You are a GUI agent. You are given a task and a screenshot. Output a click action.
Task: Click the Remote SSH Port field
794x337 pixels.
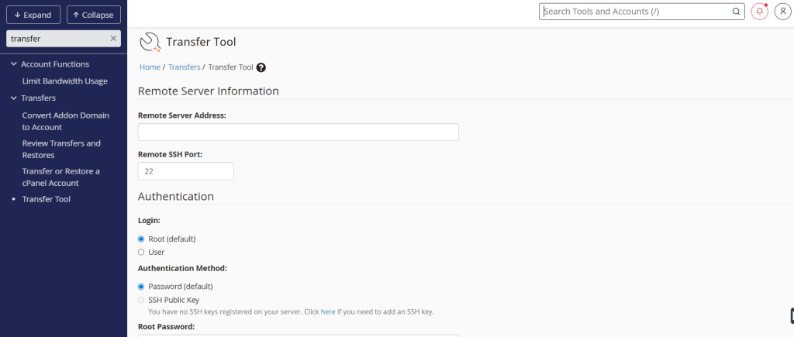[x=186, y=171]
